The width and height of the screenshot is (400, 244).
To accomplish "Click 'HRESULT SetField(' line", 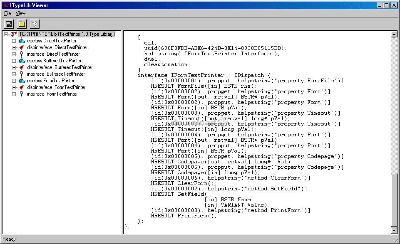I will [179, 194].
